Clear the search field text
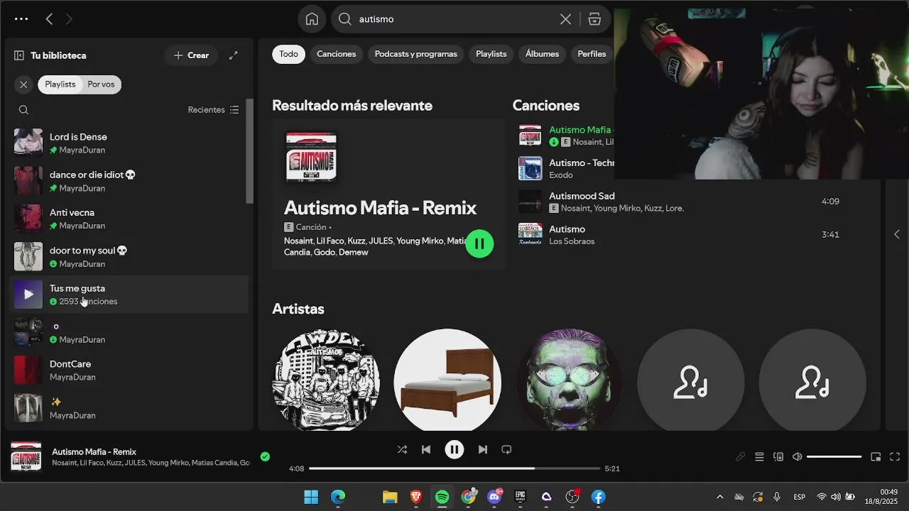This screenshot has width=909, height=511. (x=565, y=19)
